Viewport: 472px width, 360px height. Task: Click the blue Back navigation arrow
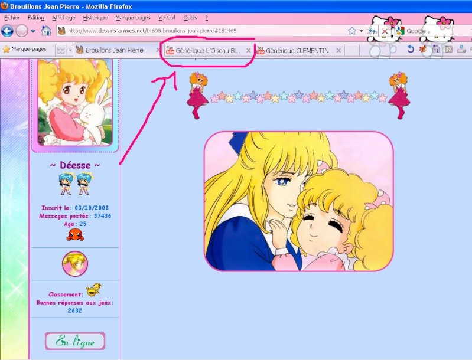pos(8,31)
